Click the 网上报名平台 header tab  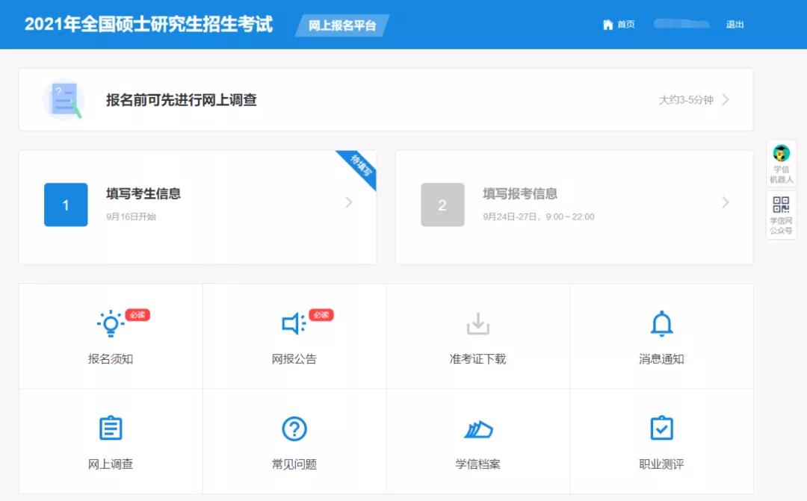tap(343, 24)
